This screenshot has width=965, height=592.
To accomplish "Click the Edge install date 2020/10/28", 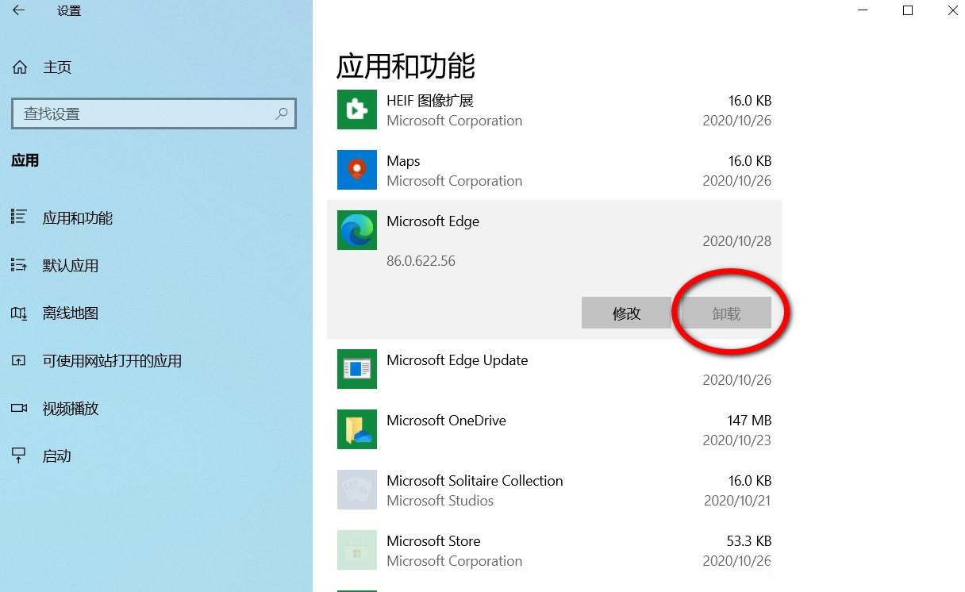I will 736,241.
